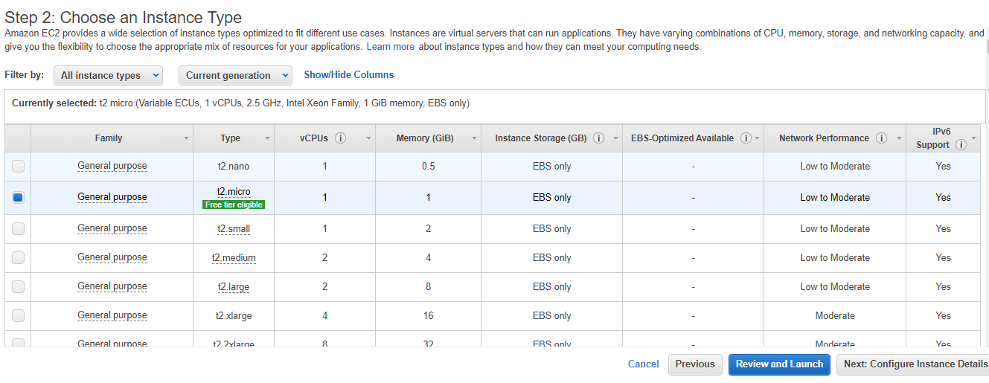
Task: Click Next: Configure Instance Details button
Action: (x=912, y=364)
